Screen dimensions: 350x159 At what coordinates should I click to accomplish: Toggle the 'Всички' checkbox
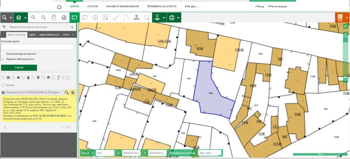3,85
